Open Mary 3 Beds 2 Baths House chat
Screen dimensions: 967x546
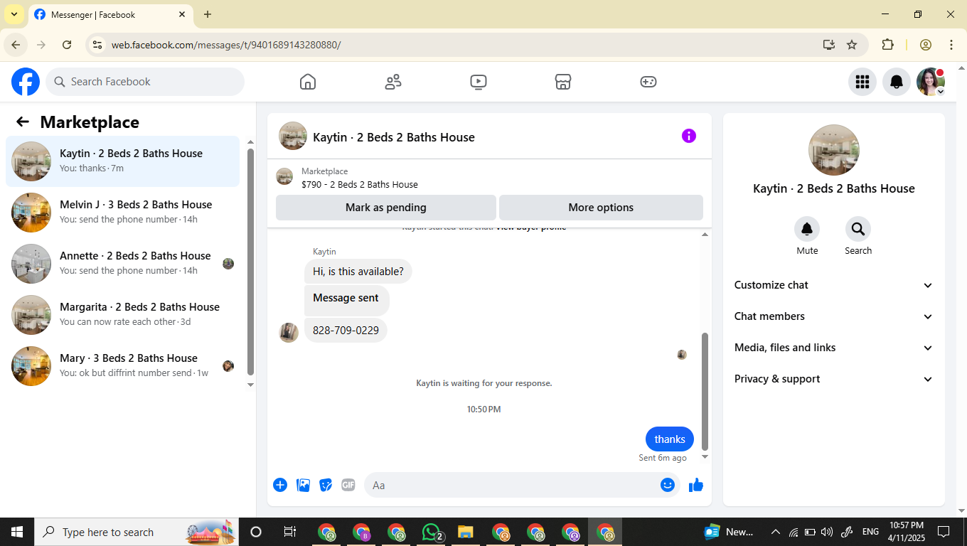(x=122, y=366)
